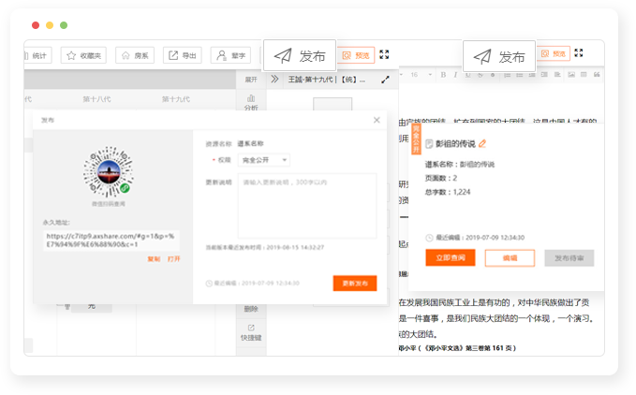Click the left orange 预览 preview button
636x395 pixels.
[356, 55]
